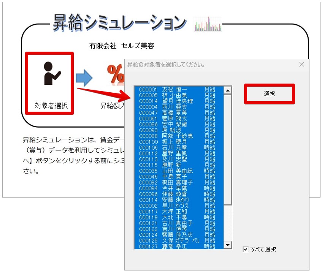The height and width of the screenshot is (272, 322).
Task: Select employee 000124 齊藤 佳乃衣
Action: tap(179, 235)
